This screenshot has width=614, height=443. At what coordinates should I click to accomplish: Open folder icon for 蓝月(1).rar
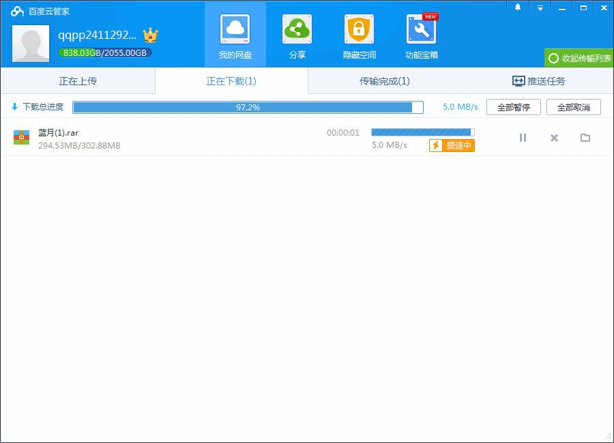(x=585, y=138)
